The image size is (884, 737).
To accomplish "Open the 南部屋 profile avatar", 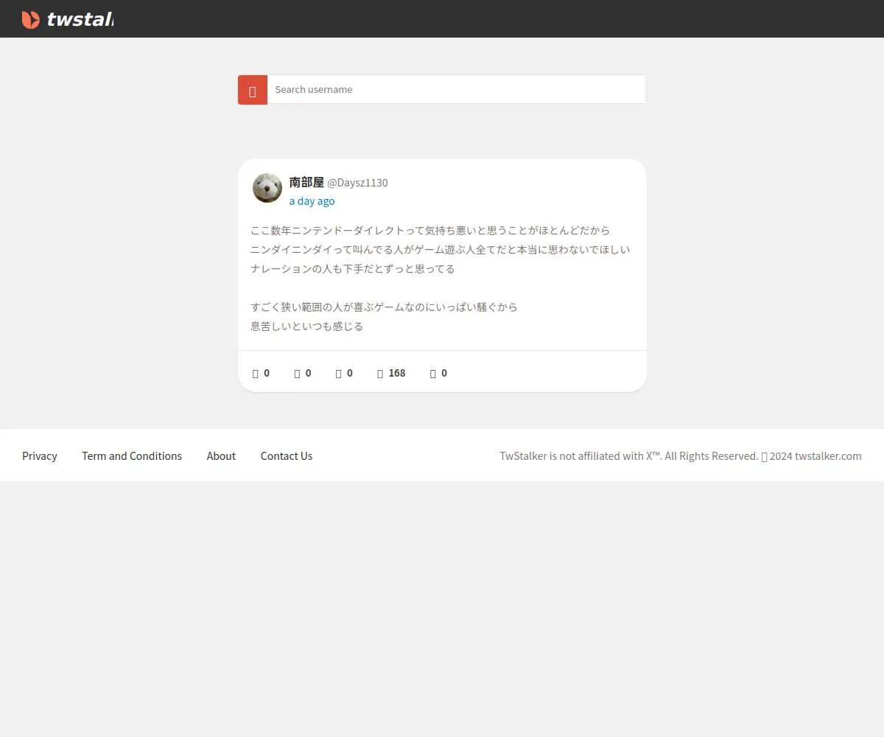I will pos(267,188).
